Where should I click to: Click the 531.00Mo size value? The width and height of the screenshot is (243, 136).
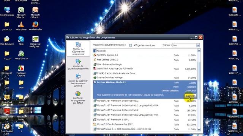tap(191, 125)
